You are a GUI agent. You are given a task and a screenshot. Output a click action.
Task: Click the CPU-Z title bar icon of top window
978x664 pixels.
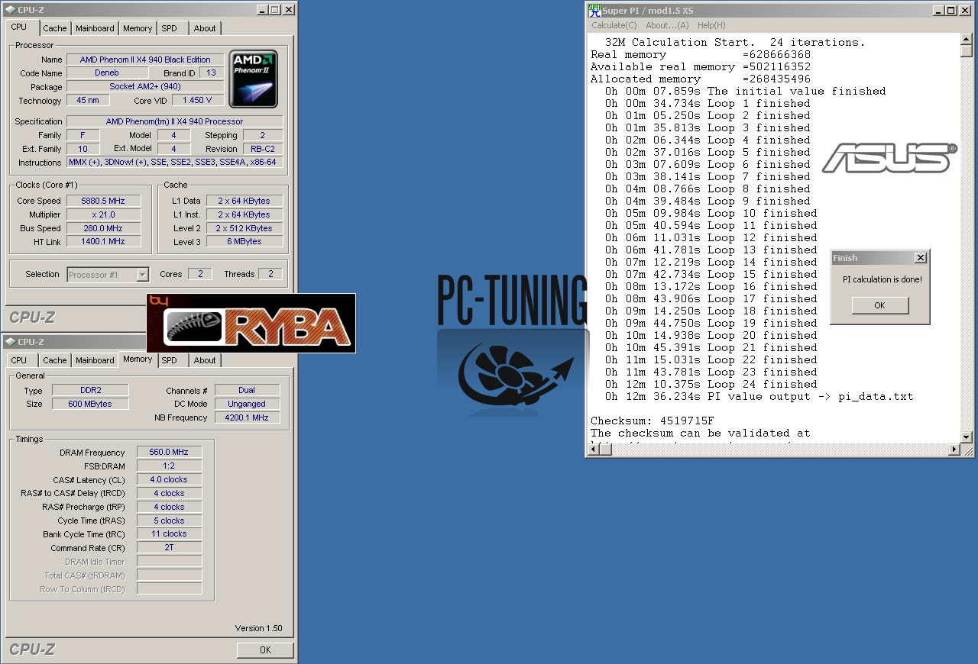point(10,10)
